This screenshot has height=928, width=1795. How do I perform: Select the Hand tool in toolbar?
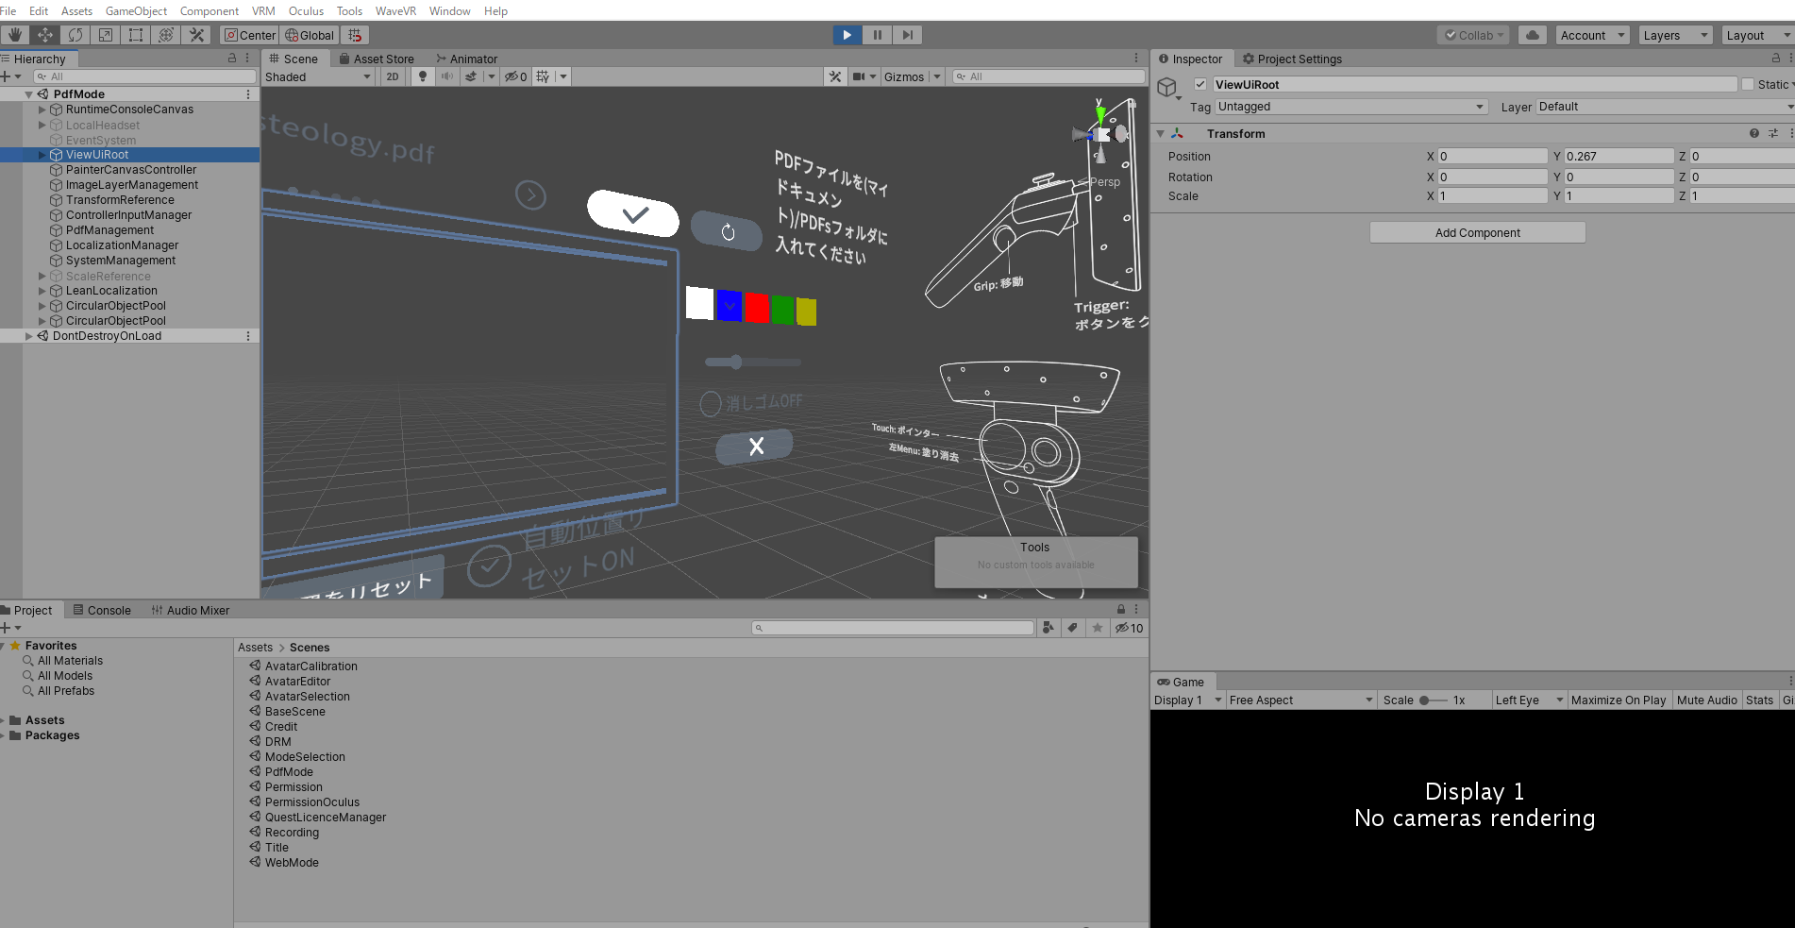[x=15, y=35]
